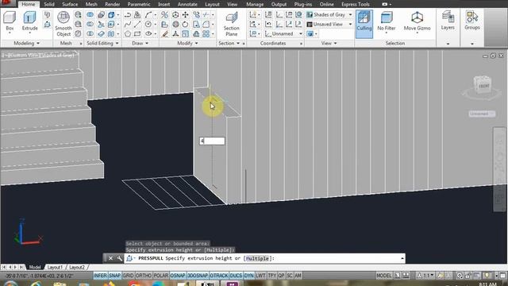The image size is (508, 286).
Task: Select the Circle draw tool
Action: pos(148,24)
